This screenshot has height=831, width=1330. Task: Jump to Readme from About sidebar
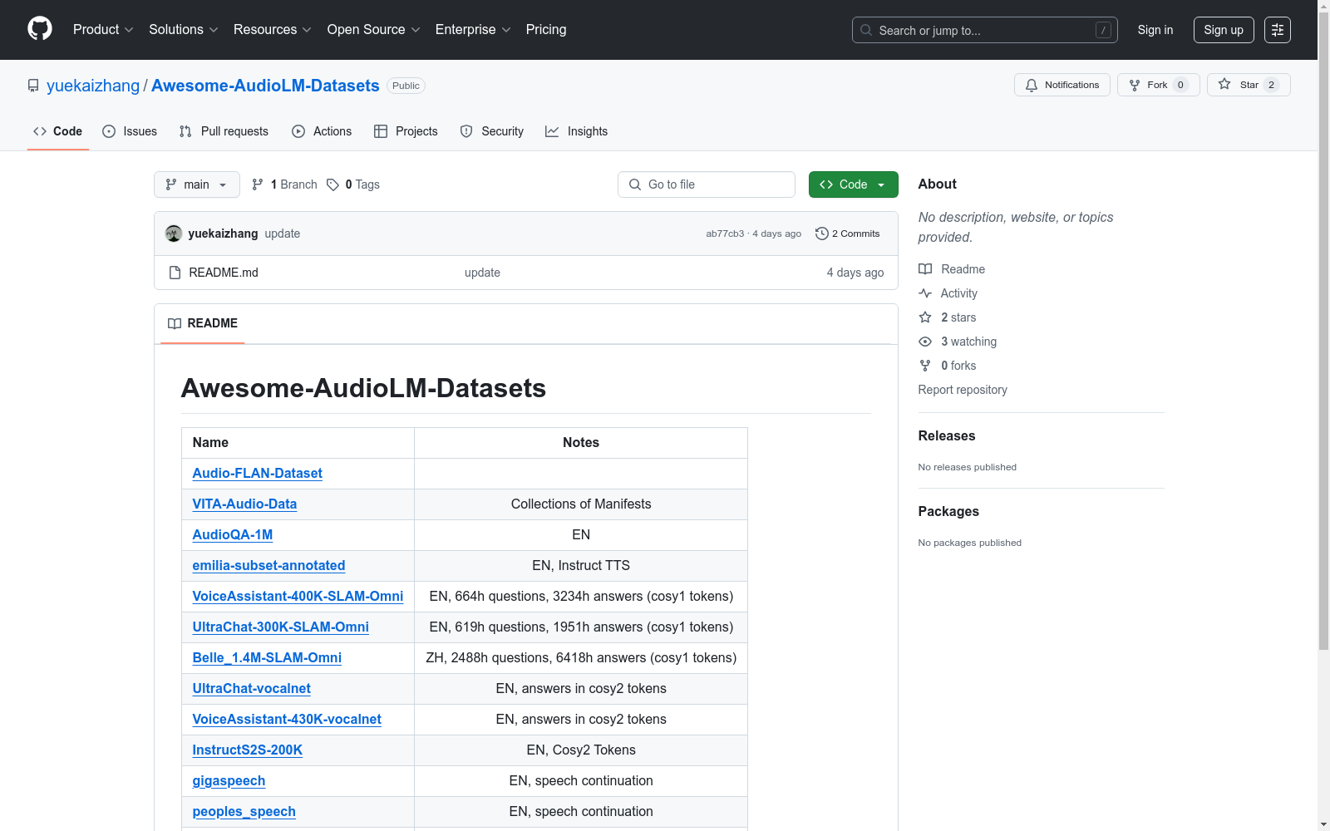tap(952, 269)
